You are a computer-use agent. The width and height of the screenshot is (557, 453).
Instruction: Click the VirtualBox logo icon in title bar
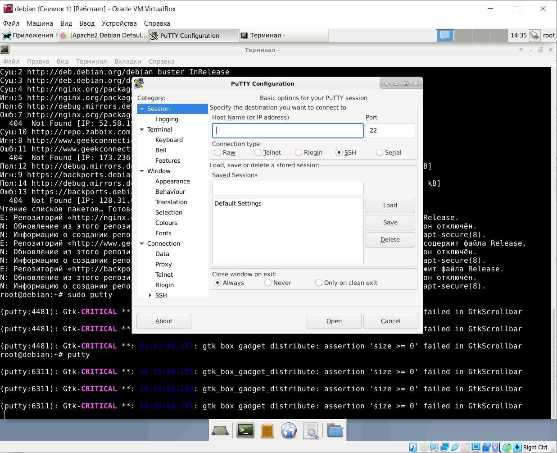pos(8,9)
